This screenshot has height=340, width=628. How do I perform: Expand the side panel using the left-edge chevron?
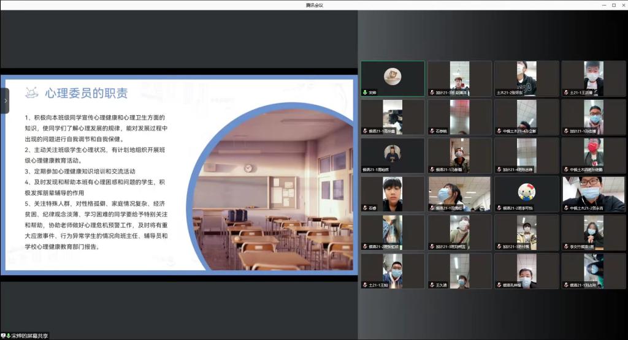click(5, 100)
